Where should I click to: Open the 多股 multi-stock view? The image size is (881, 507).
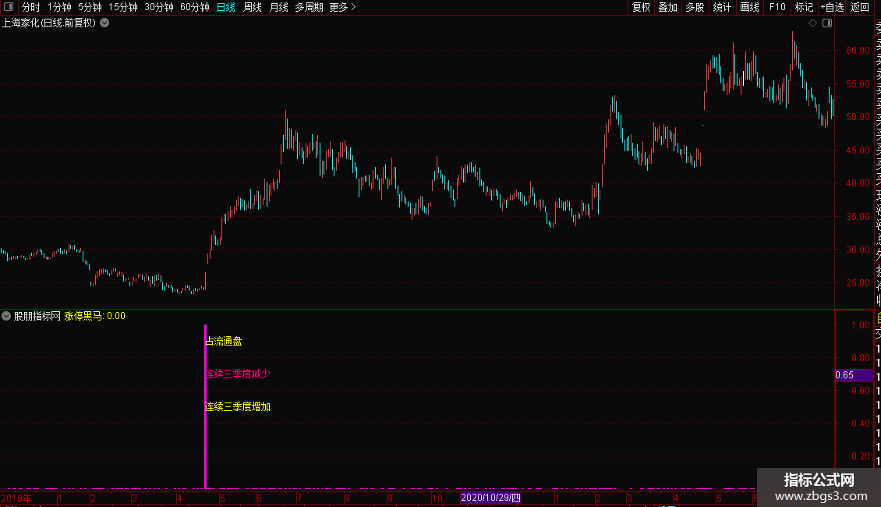tap(695, 7)
